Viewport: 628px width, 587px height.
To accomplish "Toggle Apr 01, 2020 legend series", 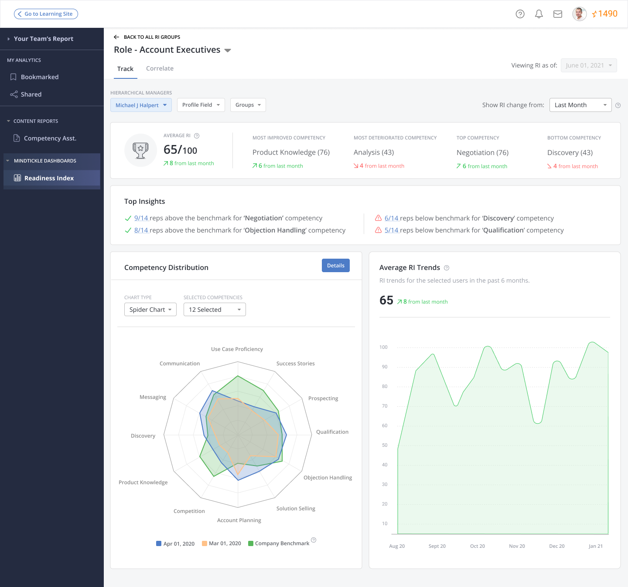I will point(175,543).
